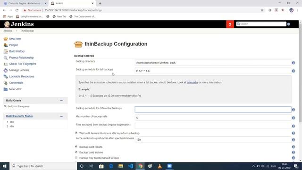Toggle Wait until Jenkins/Hudson is idle checkbox

point(76,133)
